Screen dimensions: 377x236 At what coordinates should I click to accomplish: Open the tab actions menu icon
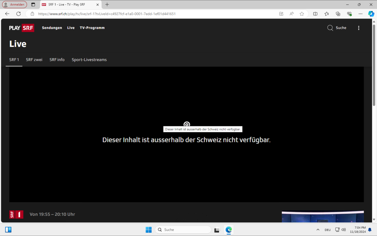pos(33,4)
